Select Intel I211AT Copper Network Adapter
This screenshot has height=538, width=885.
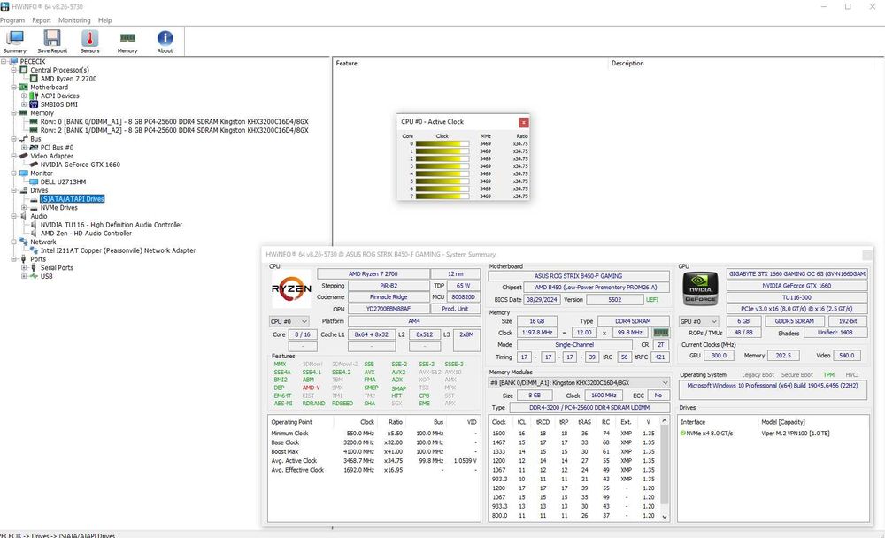coord(118,250)
